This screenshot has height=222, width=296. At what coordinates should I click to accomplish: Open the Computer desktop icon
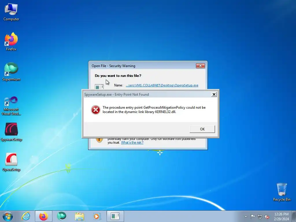pos(11,12)
